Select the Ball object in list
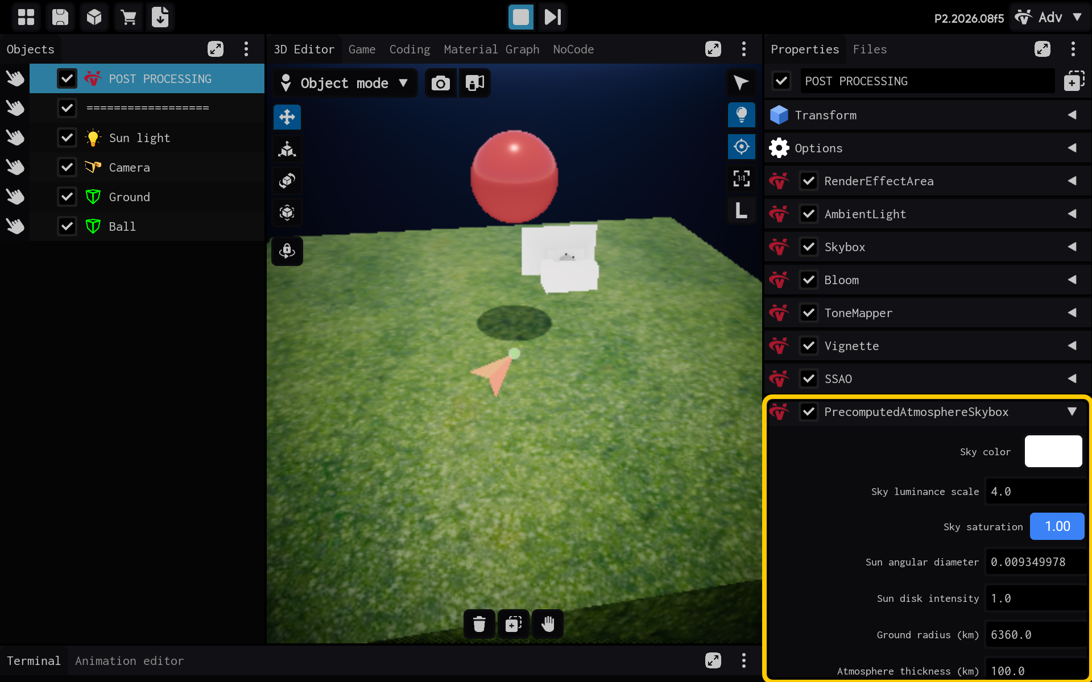This screenshot has height=682, width=1092. (x=147, y=226)
